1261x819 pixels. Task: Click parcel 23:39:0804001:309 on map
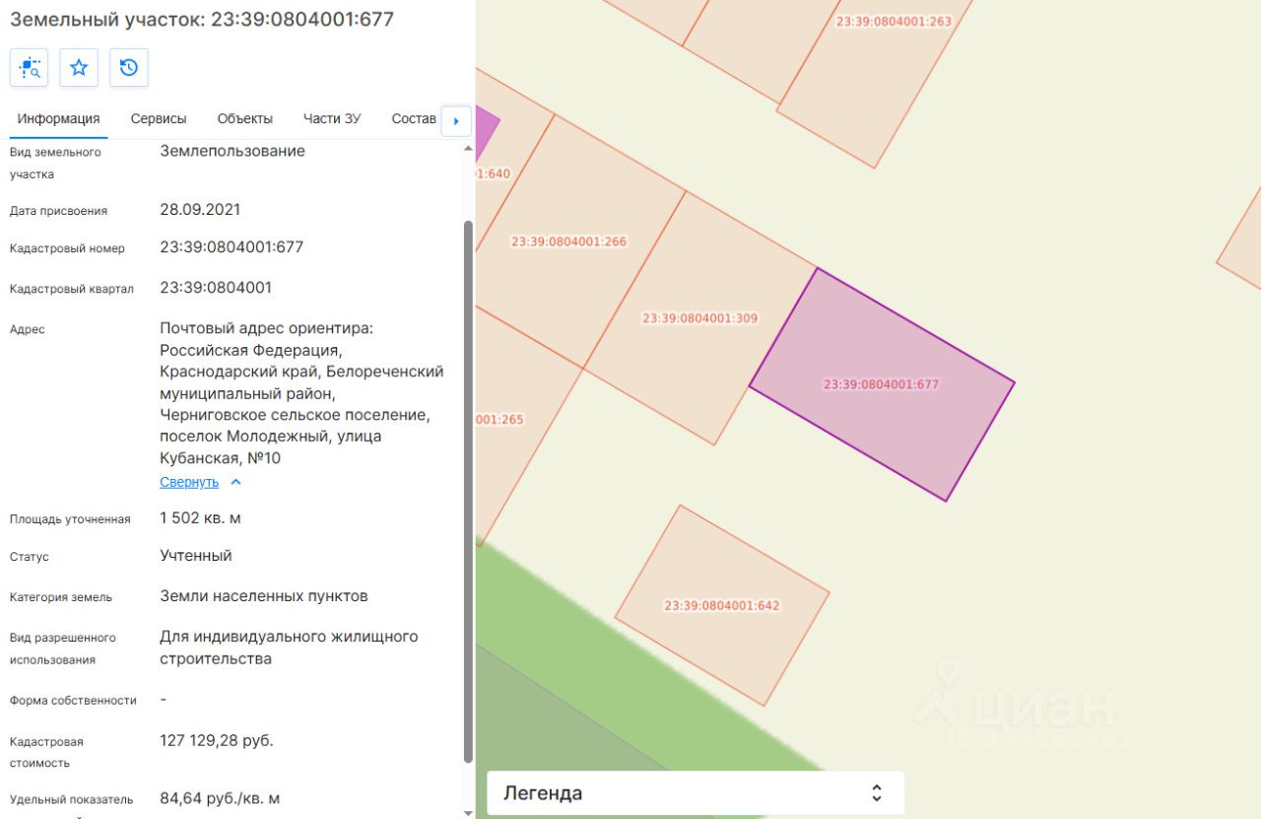pos(700,318)
